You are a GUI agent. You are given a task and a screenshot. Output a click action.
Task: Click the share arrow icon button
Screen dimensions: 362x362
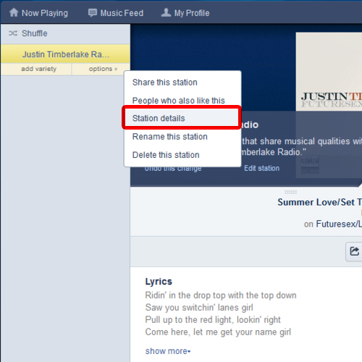(x=354, y=251)
